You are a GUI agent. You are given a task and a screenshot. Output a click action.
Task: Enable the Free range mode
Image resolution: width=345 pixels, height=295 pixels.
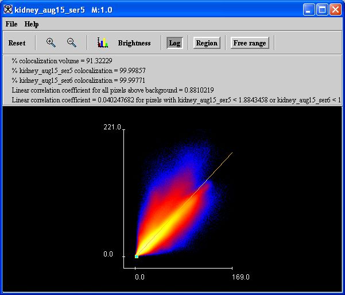249,43
